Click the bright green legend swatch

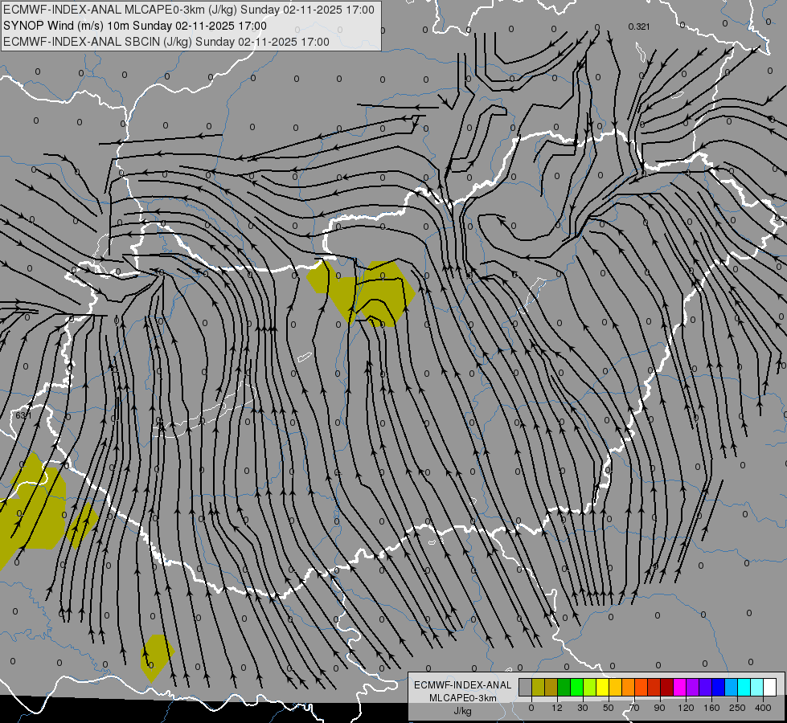[x=576, y=687]
